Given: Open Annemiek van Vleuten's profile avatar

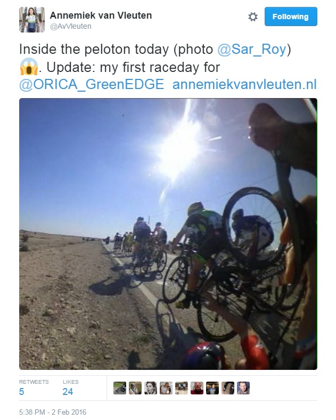Looking at the screenshot, I should 32,20.
